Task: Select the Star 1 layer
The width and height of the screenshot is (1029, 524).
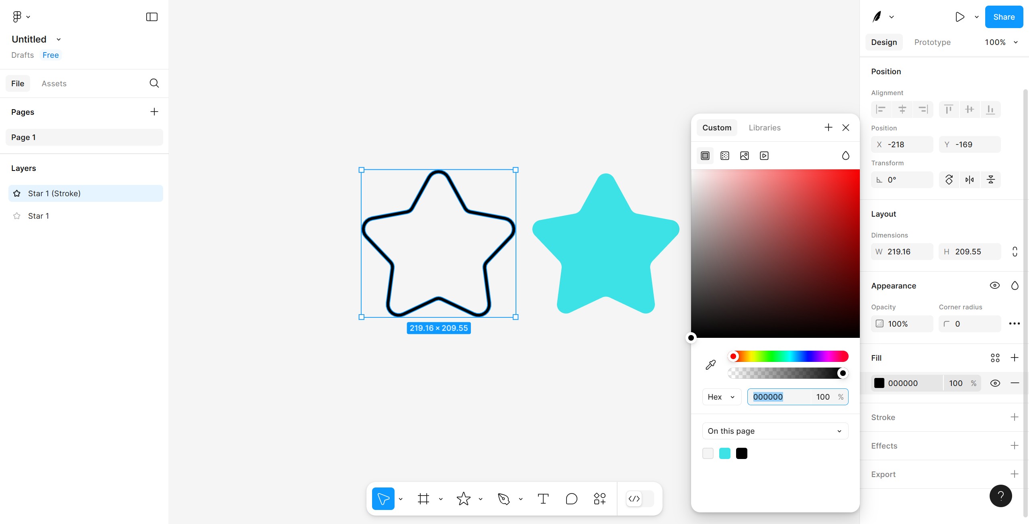Action: (x=39, y=216)
